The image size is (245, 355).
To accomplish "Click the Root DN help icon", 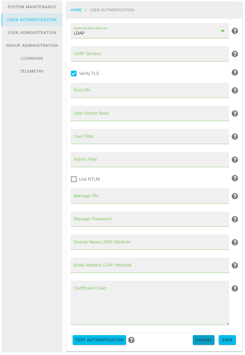I will tap(235, 90).
